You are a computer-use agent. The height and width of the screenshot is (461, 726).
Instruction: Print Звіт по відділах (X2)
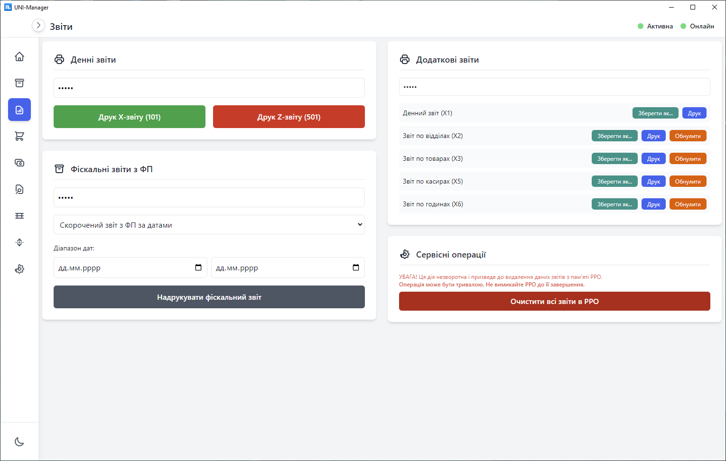click(x=654, y=136)
